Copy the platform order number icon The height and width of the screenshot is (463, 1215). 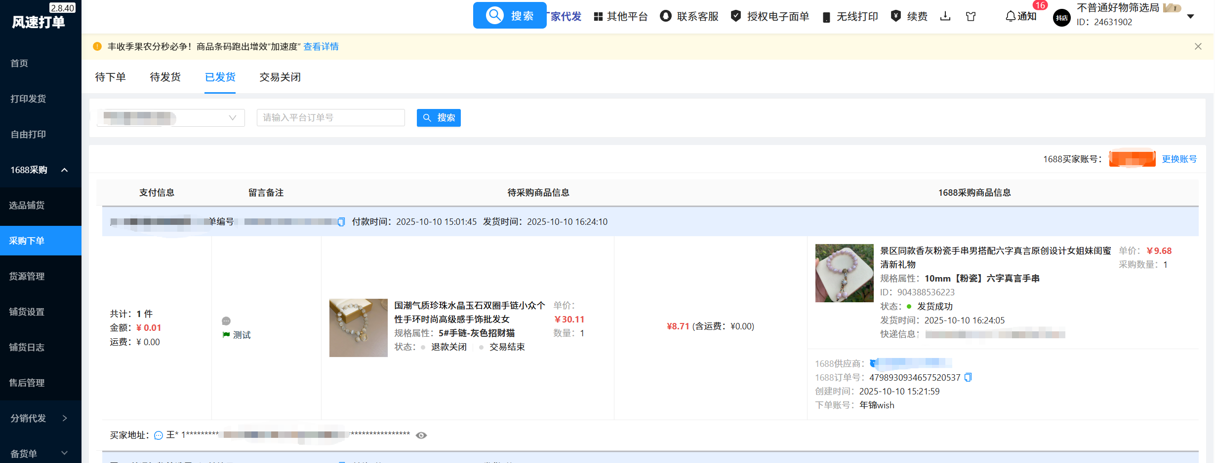(341, 222)
